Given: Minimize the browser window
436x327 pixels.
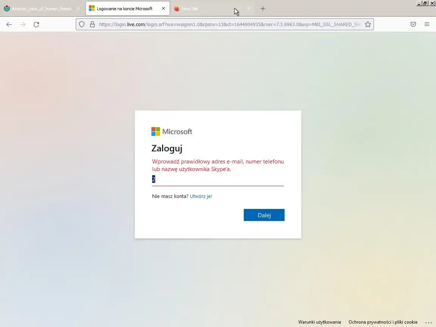Looking at the screenshot, I should coord(419,3).
